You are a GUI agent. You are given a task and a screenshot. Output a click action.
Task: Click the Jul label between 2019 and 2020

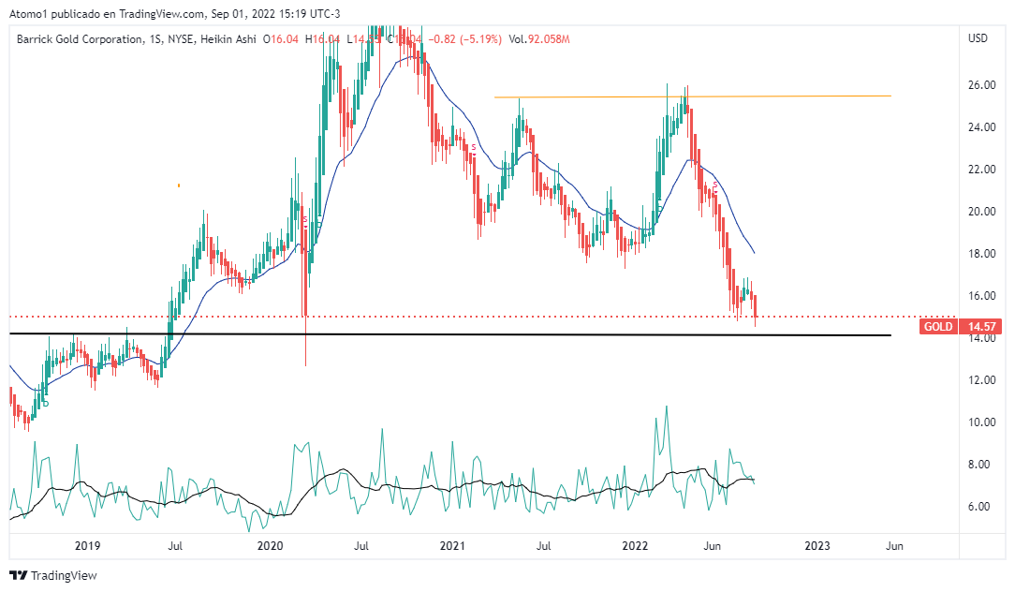point(175,545)
